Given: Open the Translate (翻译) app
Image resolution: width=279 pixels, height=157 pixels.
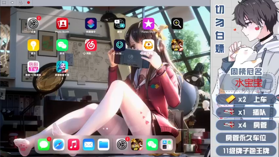Looking at the screenshot, I should [120, 24].
